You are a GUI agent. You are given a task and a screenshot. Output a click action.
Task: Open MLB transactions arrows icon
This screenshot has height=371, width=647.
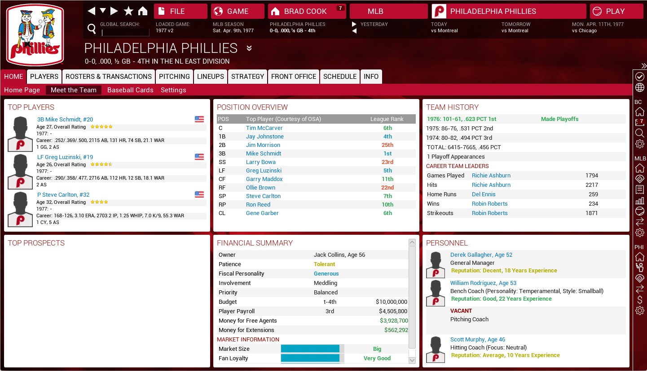coord(640,222)
